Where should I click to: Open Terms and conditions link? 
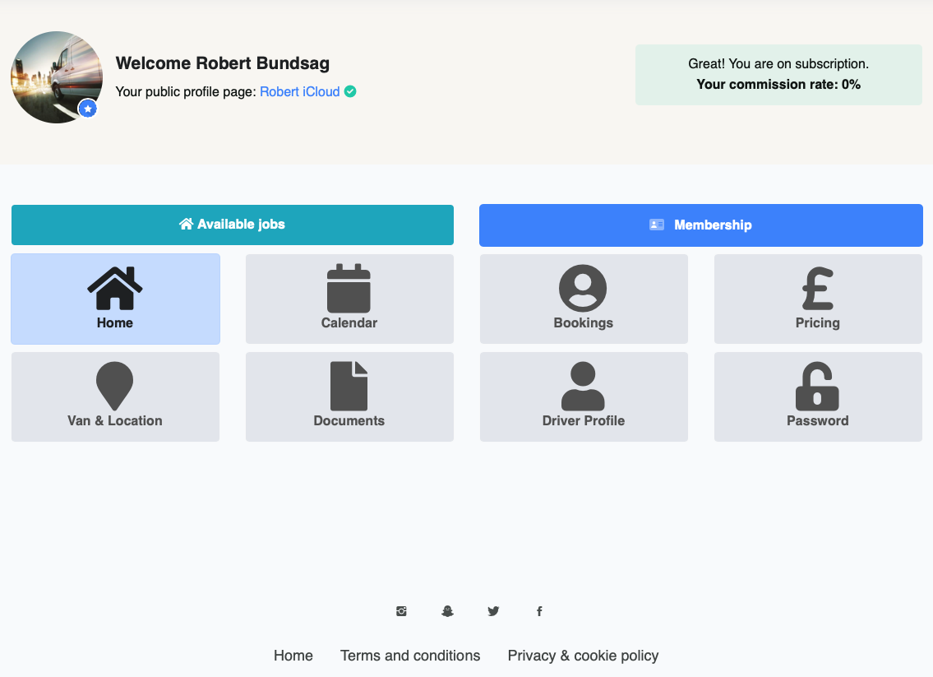coord(410,656)
